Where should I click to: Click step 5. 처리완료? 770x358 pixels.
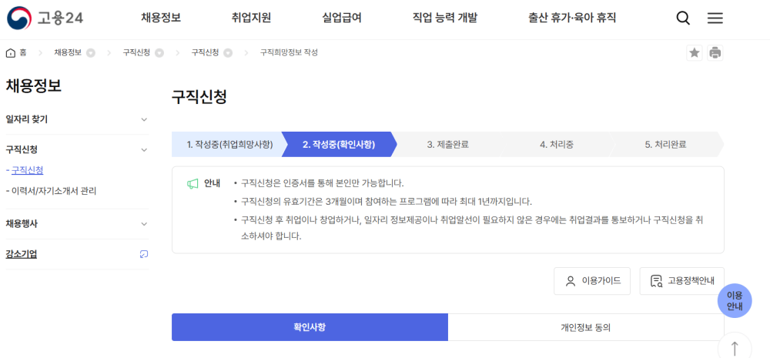665,145
